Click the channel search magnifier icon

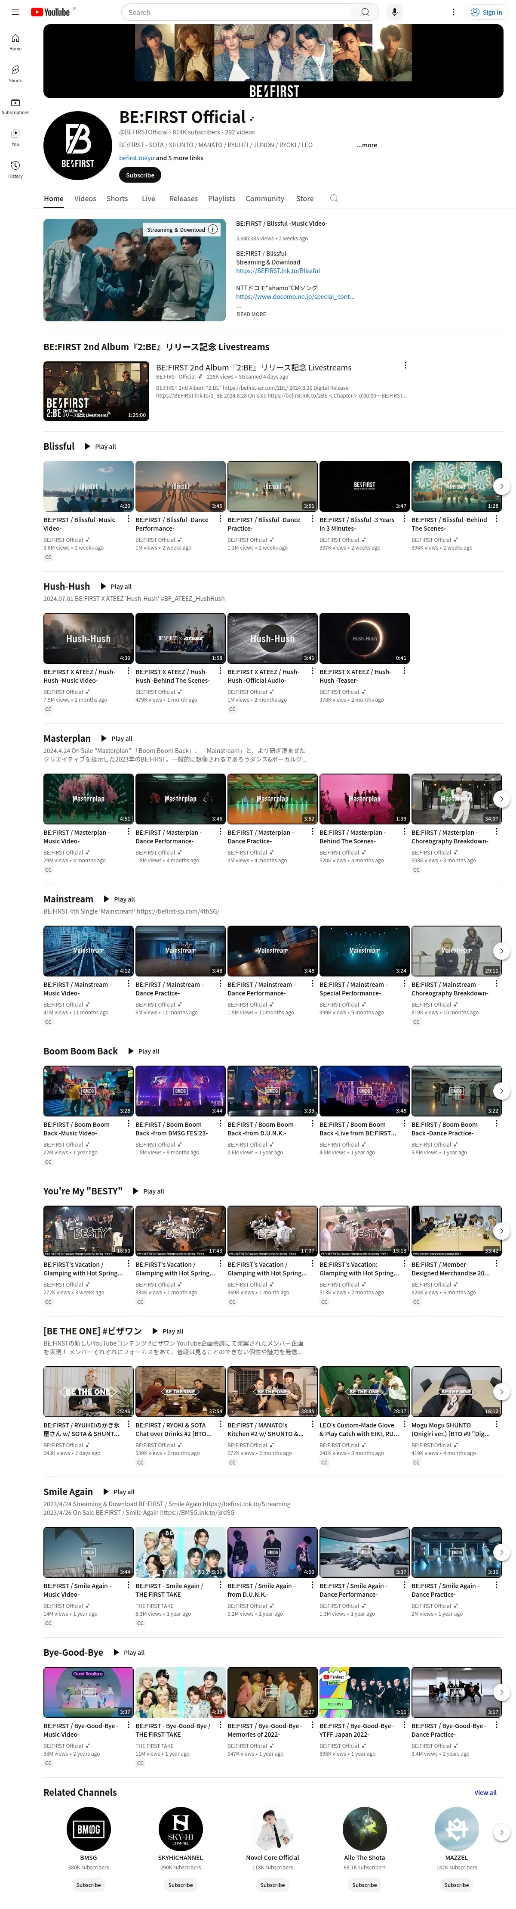[334, 198]
